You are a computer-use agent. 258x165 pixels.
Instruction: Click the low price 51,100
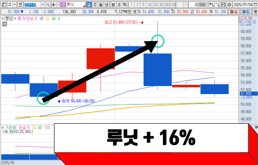pos(220,12)
